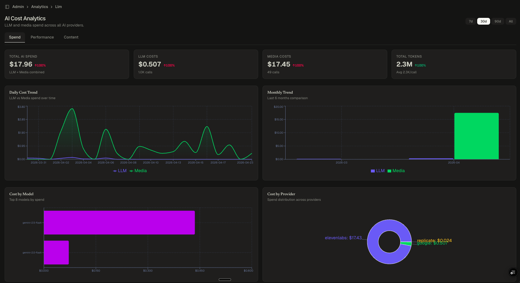
Task: Click the Cost by Provider title
Action: pyautogui.click(x=281, y=194)
